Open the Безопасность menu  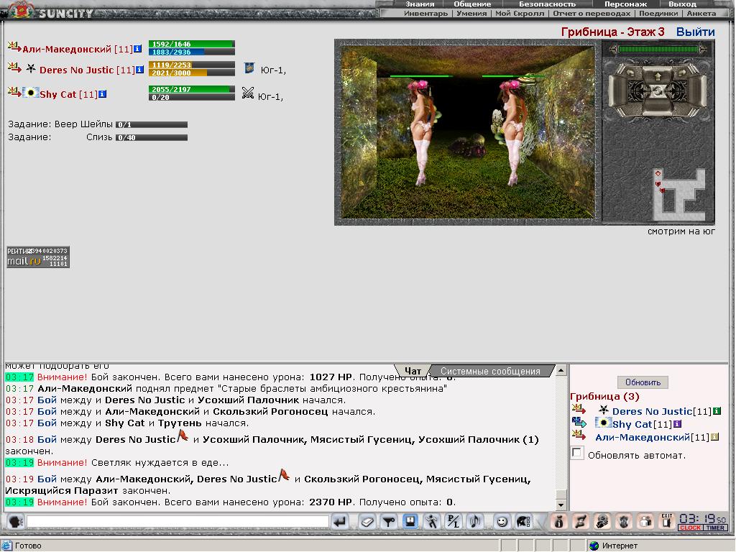[x=547, y=4]
